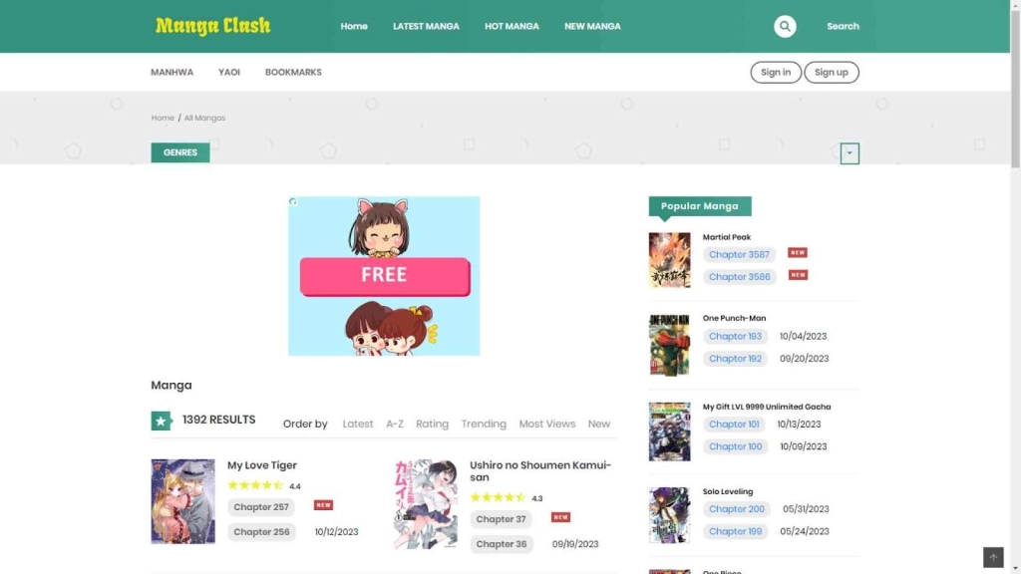Open One Punch-Man title link
Viewport: 1021px width, 574px height.
click(734, 318)
